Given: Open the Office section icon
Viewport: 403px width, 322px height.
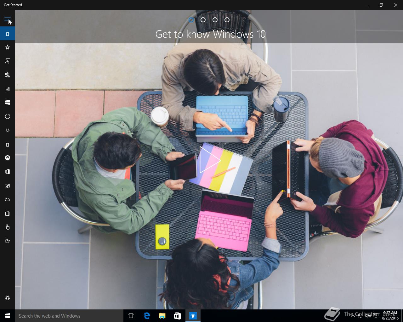Looking at the screenshot, I should pos(8,172).
